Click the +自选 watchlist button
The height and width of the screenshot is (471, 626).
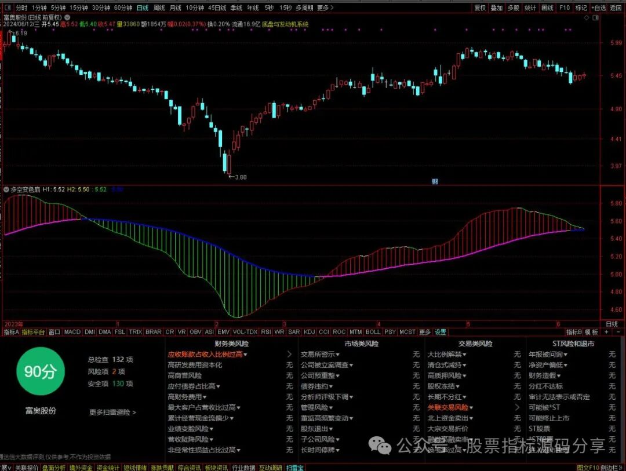pyautogui.click(x=599, y=8)
